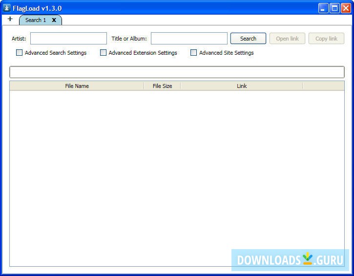
Task: Add a new search tab with plus
Action: [10, 19]
